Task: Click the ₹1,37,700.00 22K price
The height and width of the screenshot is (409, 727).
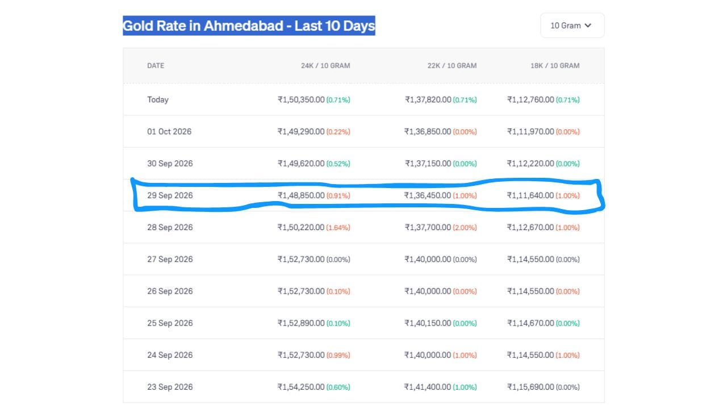Action: coord(428,227)
